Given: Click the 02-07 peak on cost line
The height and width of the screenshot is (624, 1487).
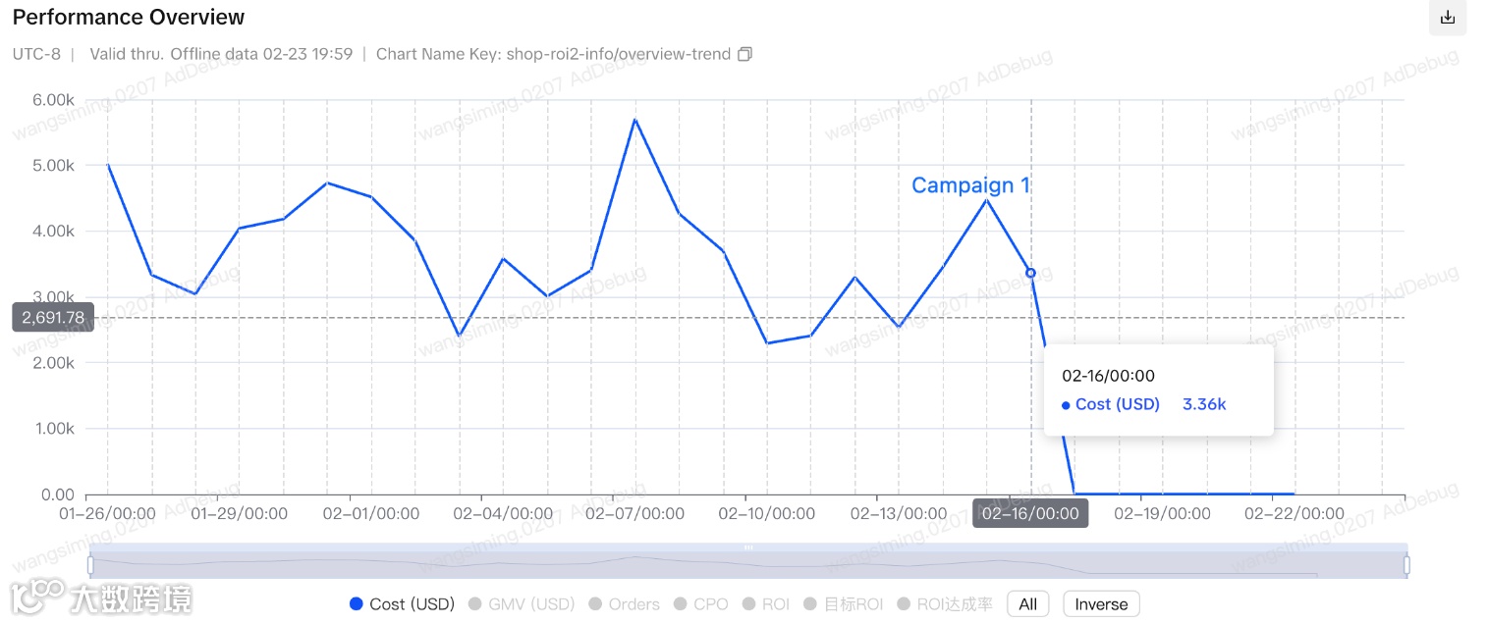Looking at the screenshot, I should tap(635, 120).
